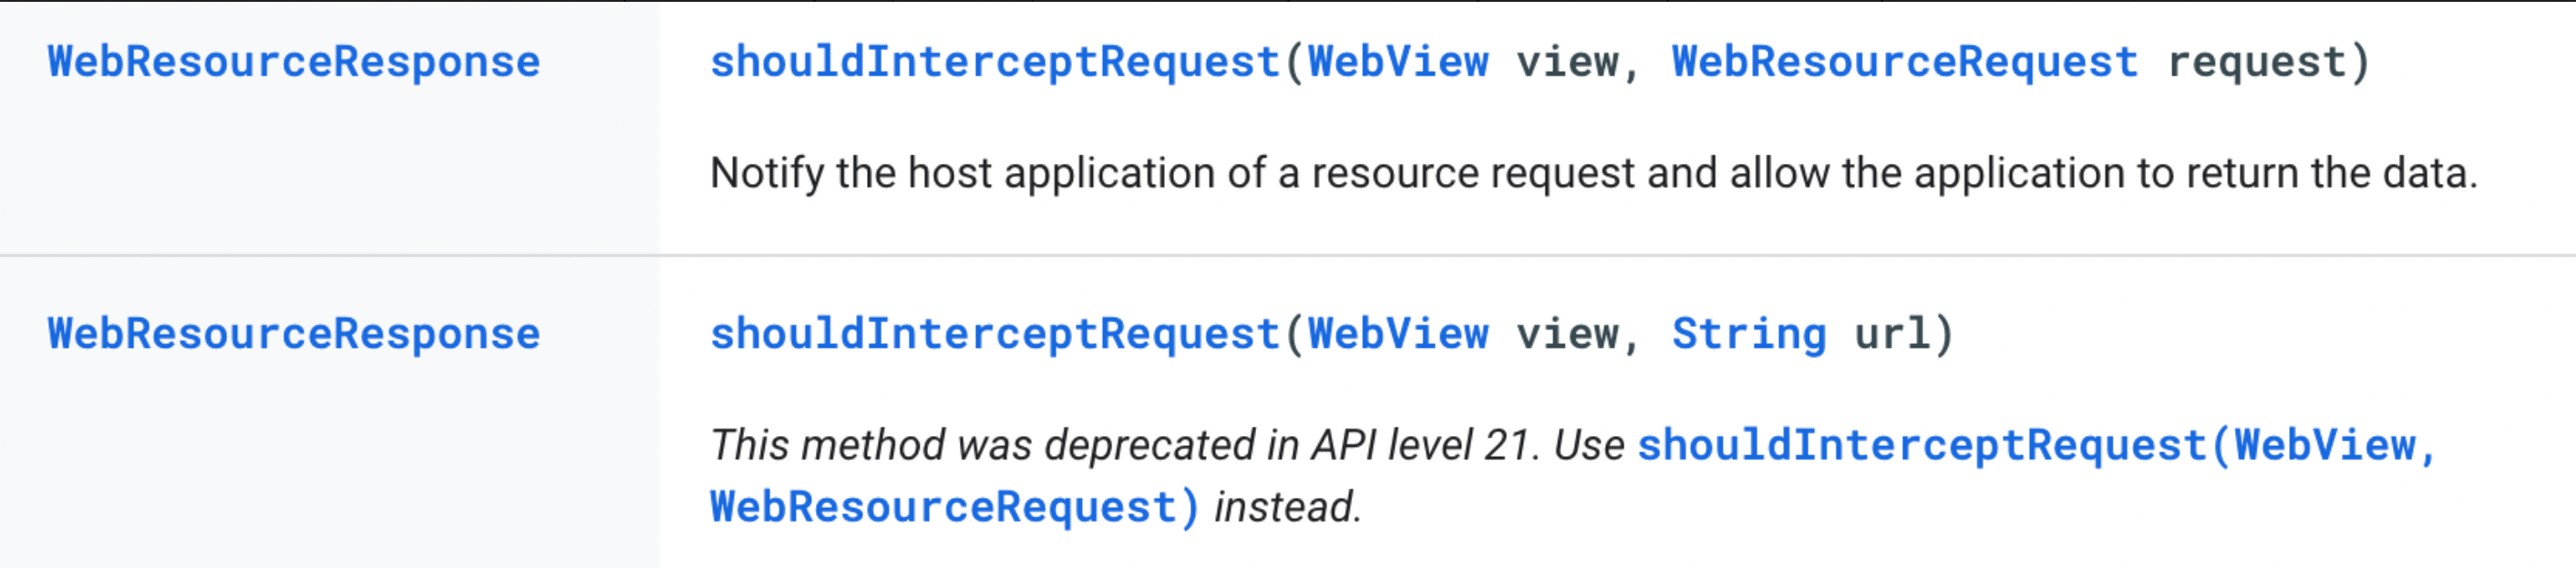The image size is (2576, 568).
Task: Click the word 'instead.' in deprecation note
Action: (1287, 507)
